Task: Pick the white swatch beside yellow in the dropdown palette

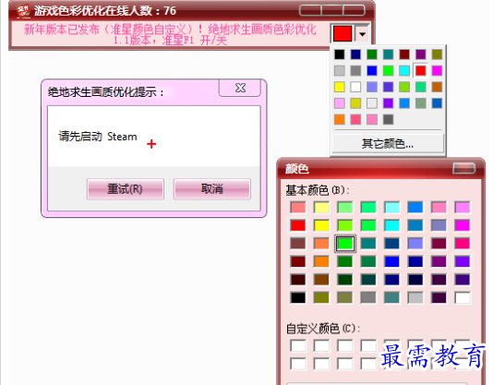Action: click(355, 87)
